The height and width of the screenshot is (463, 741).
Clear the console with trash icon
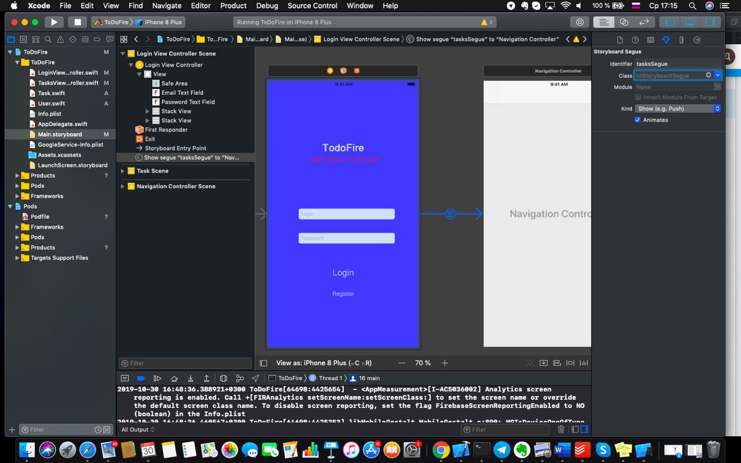click(x=561, y=429)
